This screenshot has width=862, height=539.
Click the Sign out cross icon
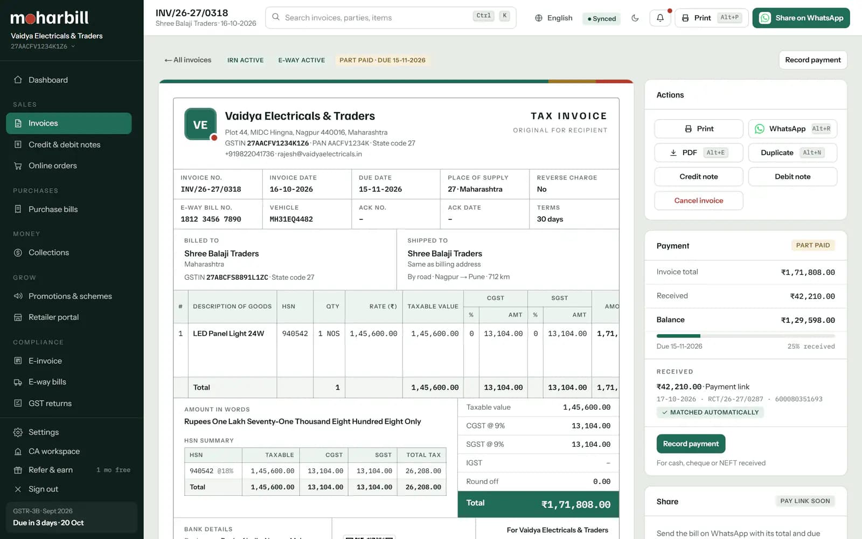click(18, 489)
